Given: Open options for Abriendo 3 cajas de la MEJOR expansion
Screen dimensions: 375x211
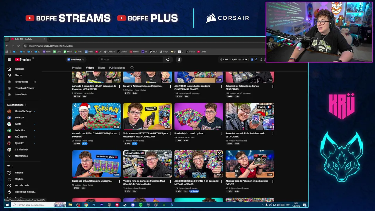Looking at the screenshot, I should (x=119, y=86).
